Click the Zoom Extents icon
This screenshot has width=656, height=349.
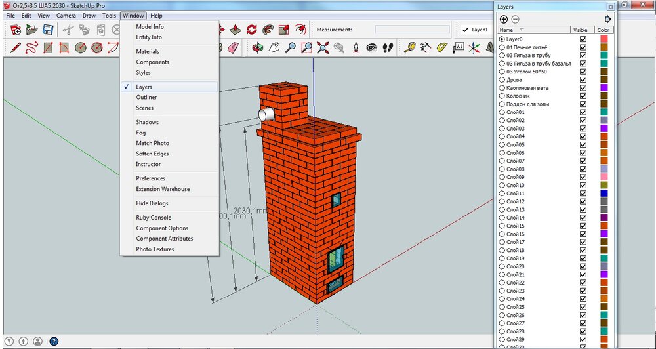click(x=323, y=47)
